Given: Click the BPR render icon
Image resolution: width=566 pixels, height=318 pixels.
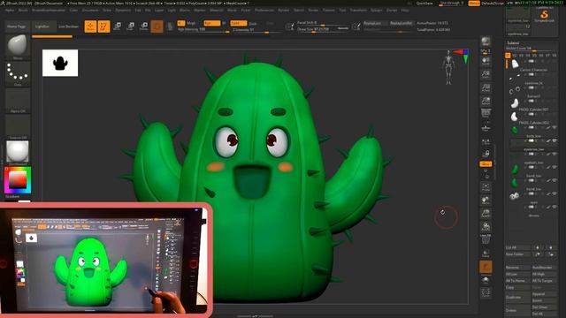Looking at the screenshot, I should pos(486,41).
